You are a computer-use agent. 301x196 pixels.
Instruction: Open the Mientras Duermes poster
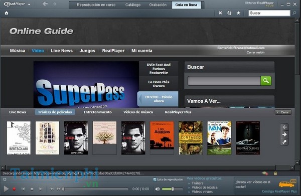[248, 138]
